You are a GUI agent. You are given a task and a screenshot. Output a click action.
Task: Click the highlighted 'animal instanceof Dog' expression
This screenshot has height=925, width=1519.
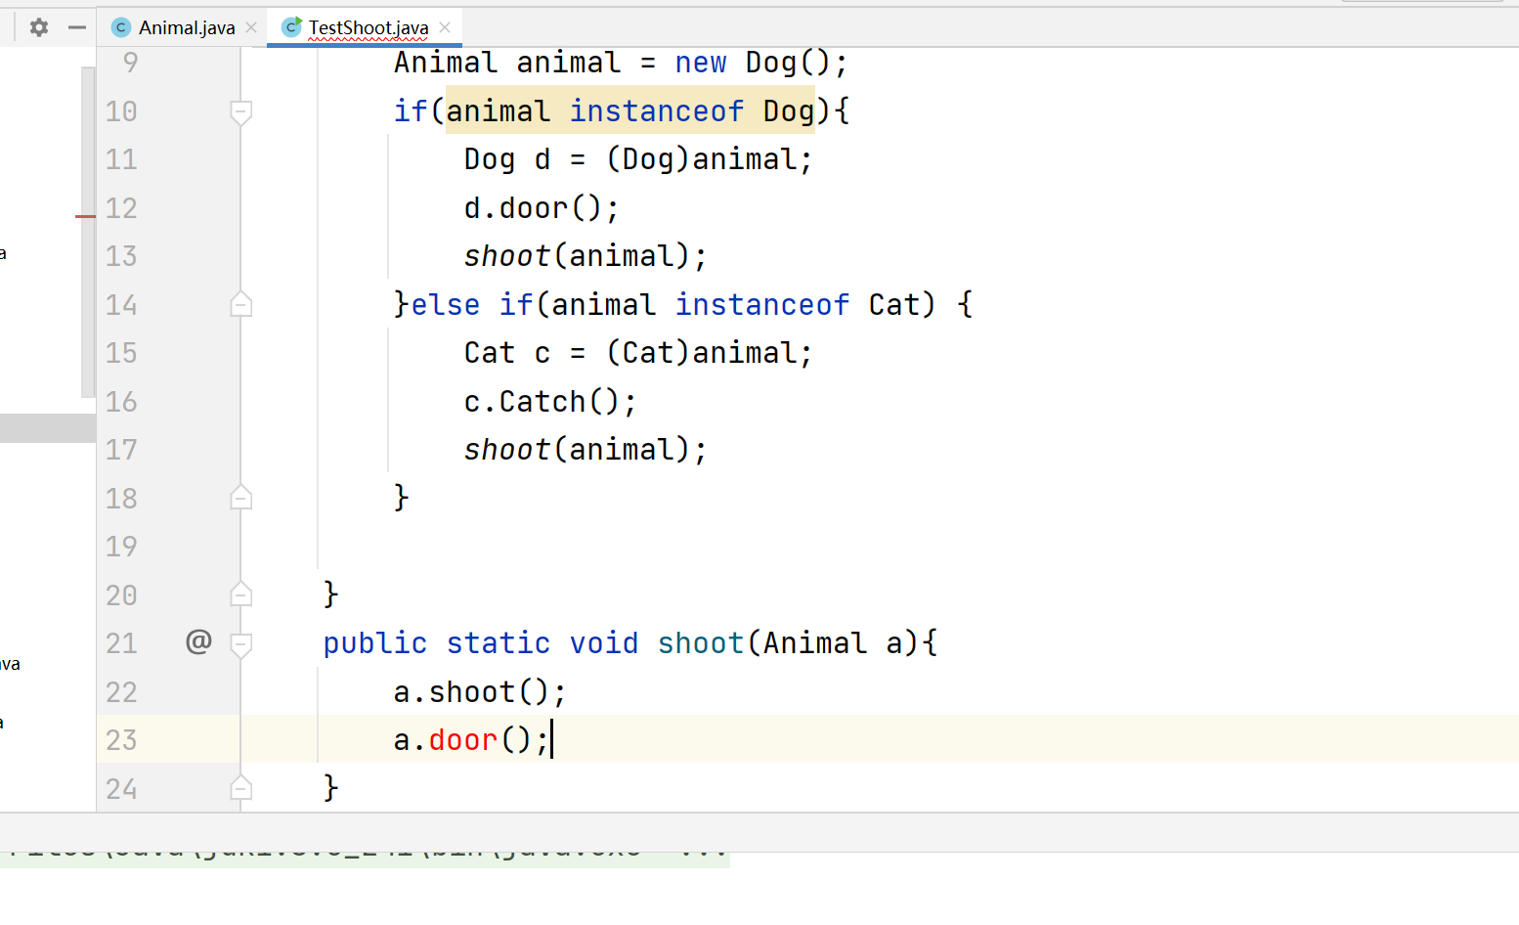[x=630, y=111]
